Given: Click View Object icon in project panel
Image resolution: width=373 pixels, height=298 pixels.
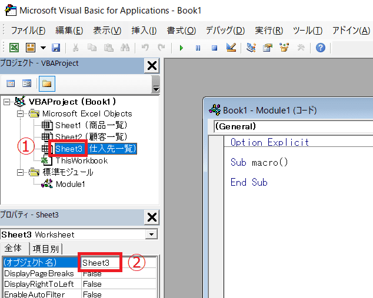Looking at the screenshot, I should (x=26, y=83).
